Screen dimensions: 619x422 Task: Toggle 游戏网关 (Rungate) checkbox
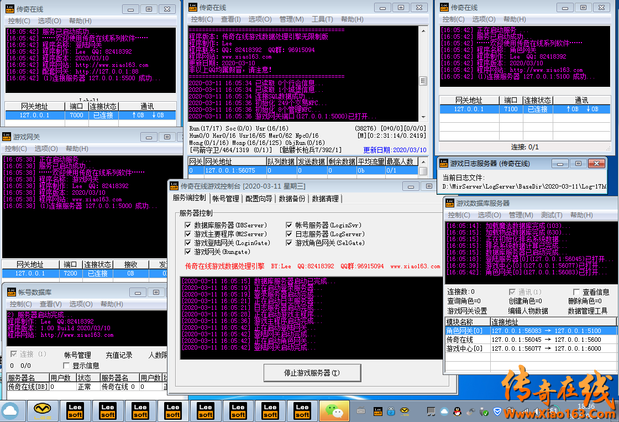[188, 252]
